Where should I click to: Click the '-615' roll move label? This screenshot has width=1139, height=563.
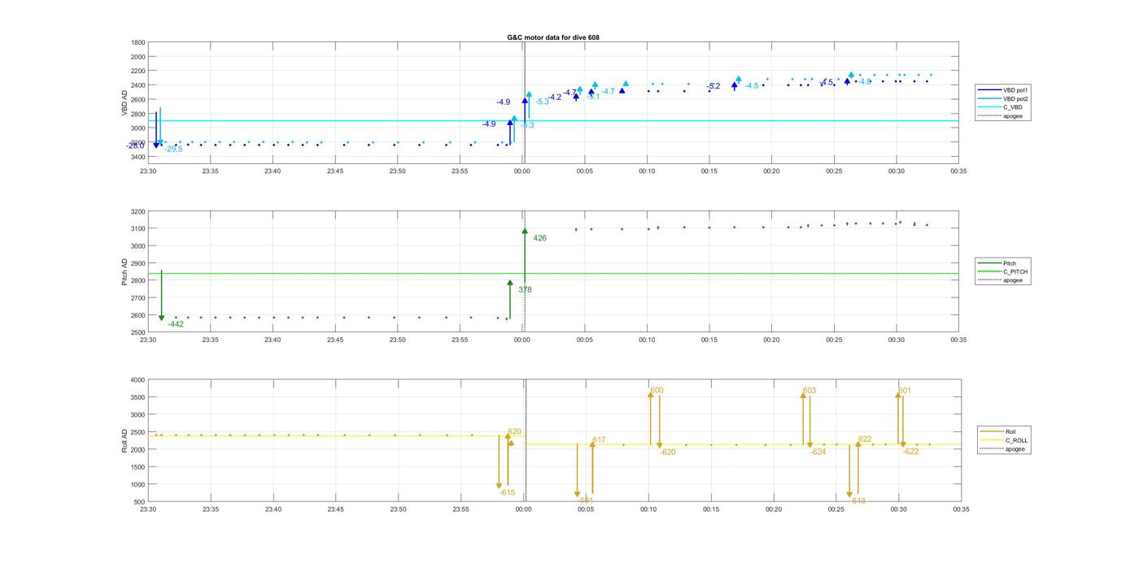(x=508, y=493)
